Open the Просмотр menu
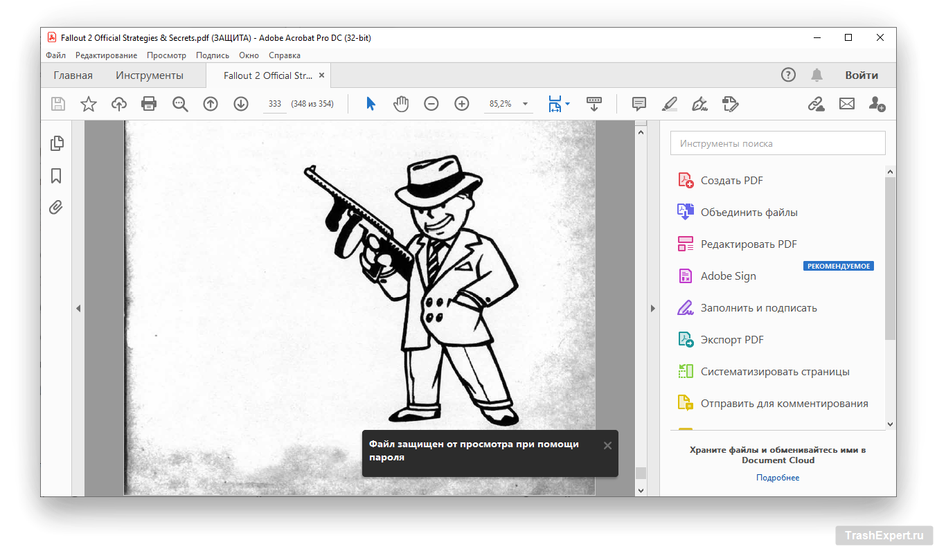Viewport: 937px width, 549px height. (x=166, y=55)
